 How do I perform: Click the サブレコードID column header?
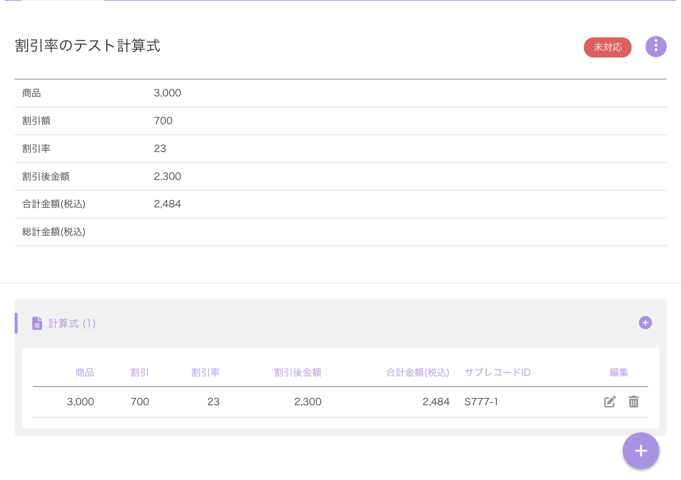pos(497,373)
